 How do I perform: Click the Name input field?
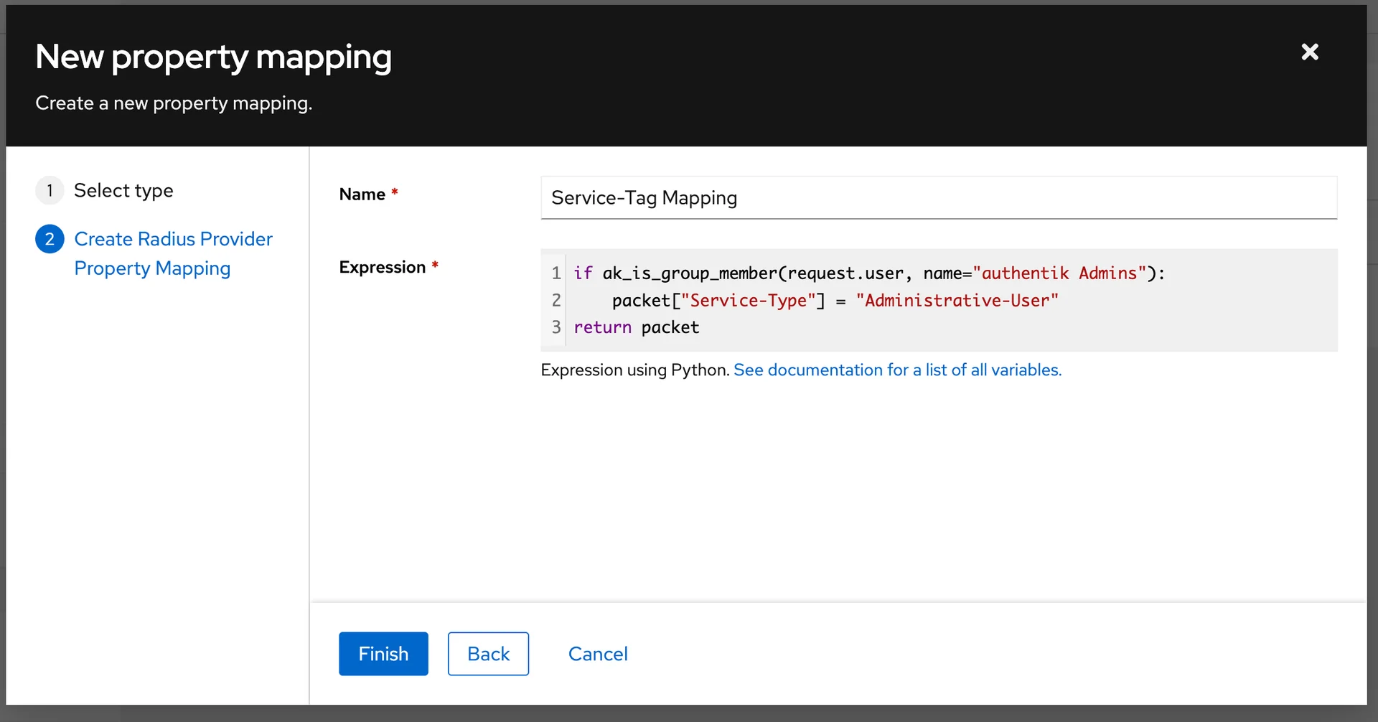click(938, 197)
